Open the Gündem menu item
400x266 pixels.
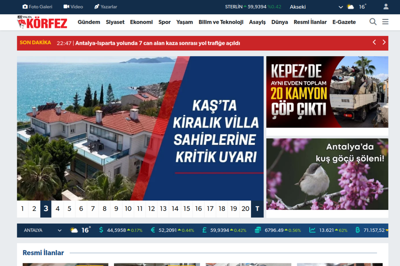[89, 22]
